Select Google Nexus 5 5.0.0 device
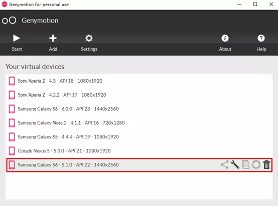The width and height of the screenshot is (278, 206). click(139, 151)
